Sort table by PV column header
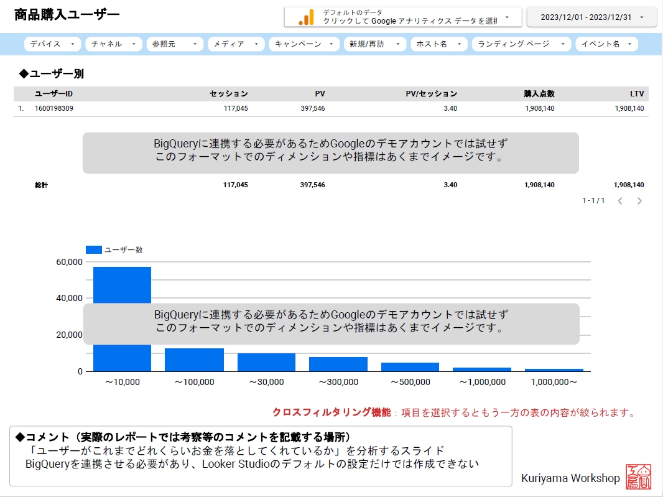This screenshot has width=663, height=497. [x=320, y=94]
